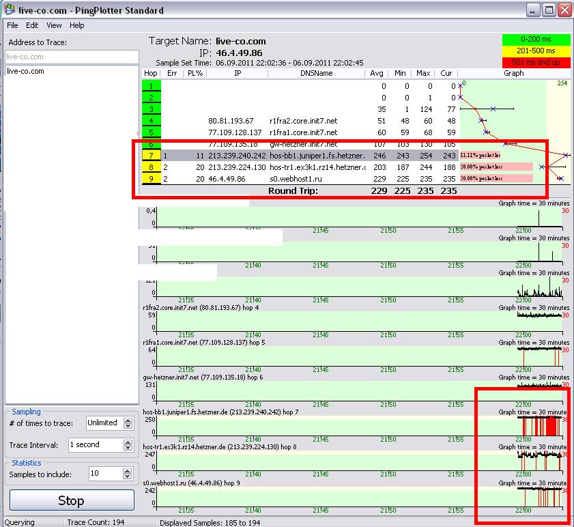Click the DNSName column header

(316, 73)
